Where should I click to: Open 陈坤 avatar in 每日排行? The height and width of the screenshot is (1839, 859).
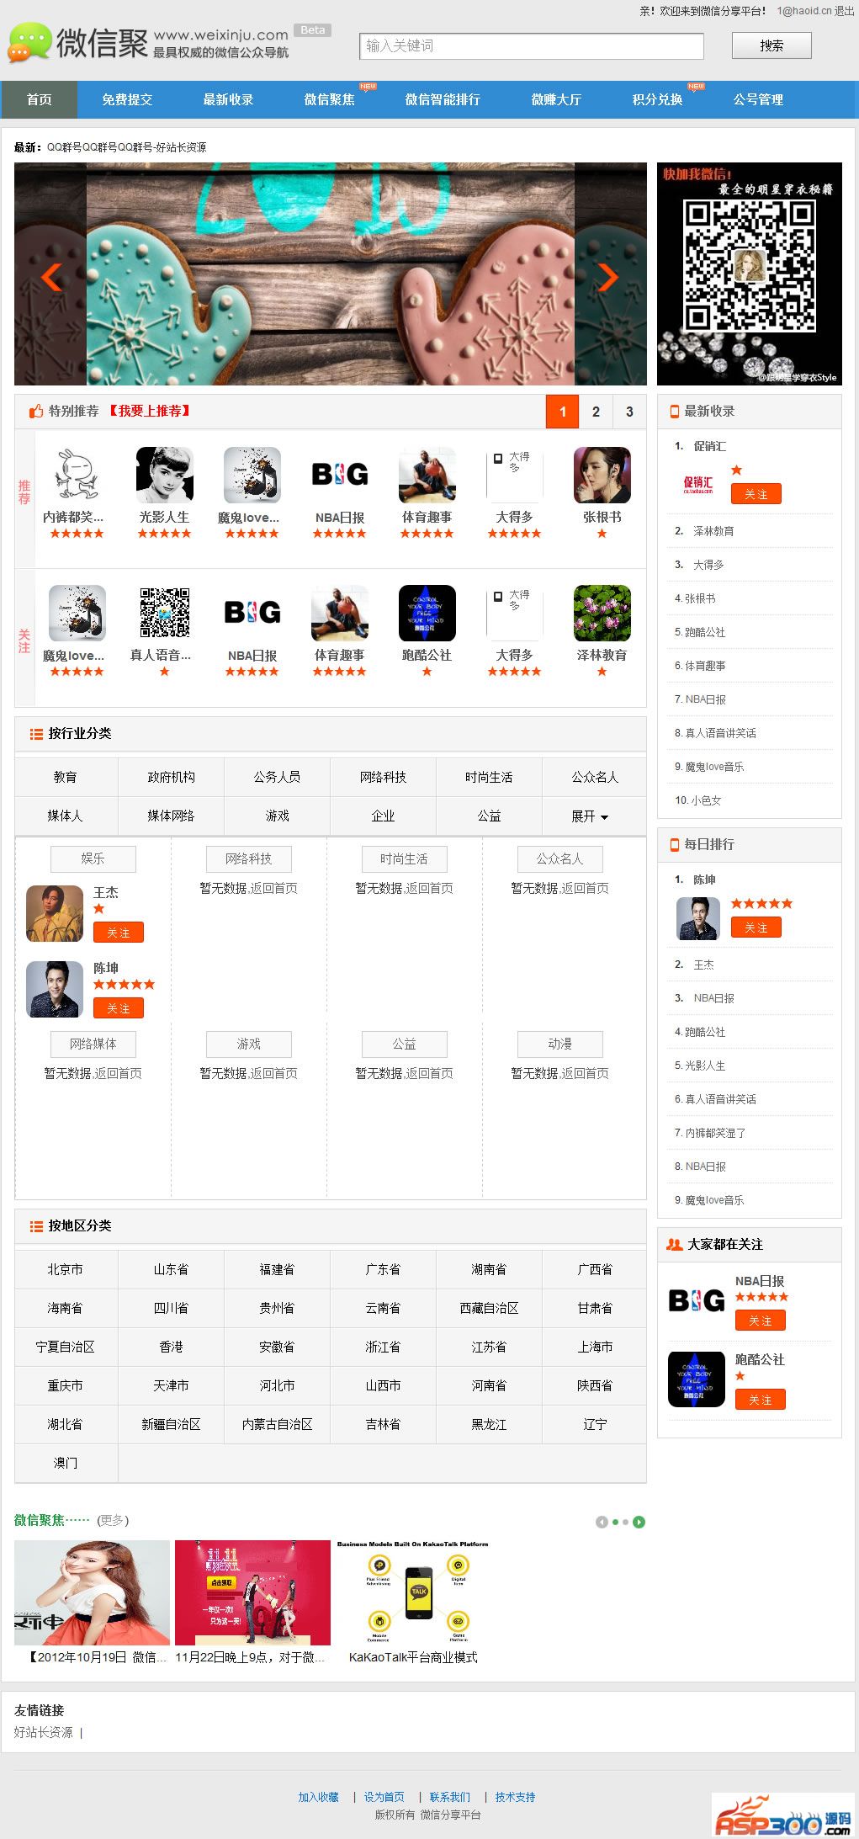(x=698, y=918)
